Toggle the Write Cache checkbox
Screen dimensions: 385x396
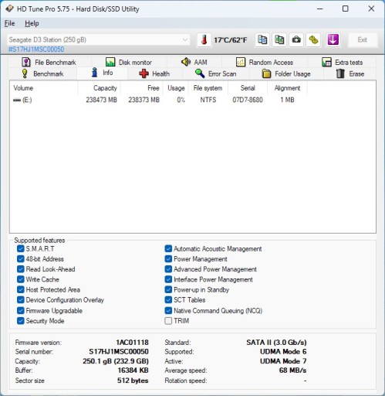pos(21,279)
